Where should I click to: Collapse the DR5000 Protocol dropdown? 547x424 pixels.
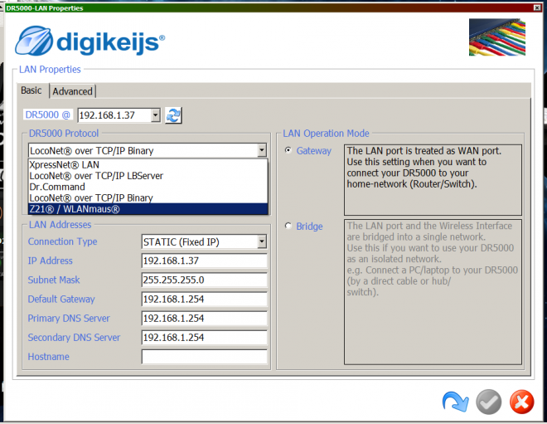pos(262,150)
